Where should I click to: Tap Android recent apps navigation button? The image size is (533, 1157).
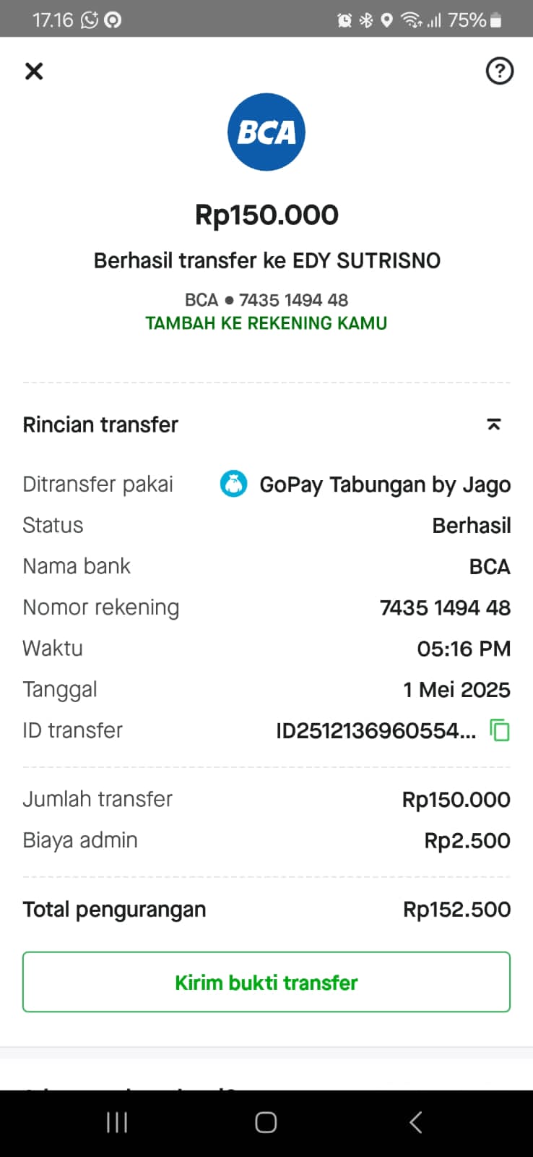point(117,1122)
